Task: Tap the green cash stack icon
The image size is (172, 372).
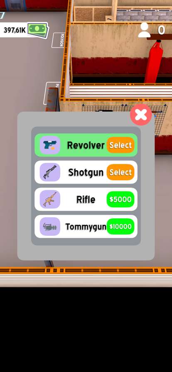Action: tap(38, 29)
